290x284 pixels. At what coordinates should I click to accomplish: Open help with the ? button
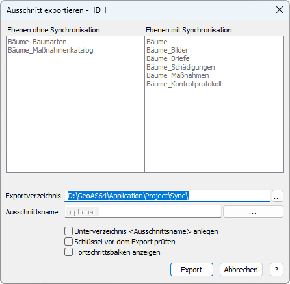276,270
